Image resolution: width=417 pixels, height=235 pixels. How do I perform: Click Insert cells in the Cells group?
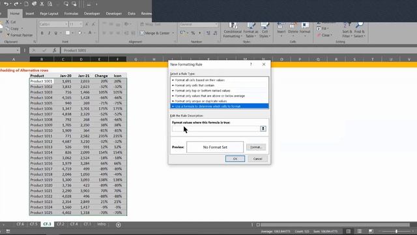(x=281, y=29)
